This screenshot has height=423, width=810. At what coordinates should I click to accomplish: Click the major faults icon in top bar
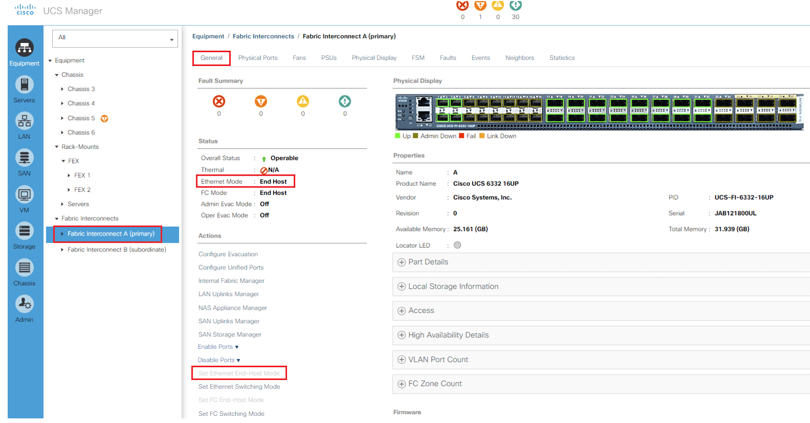pyautogui.click(x=480, y=5)
